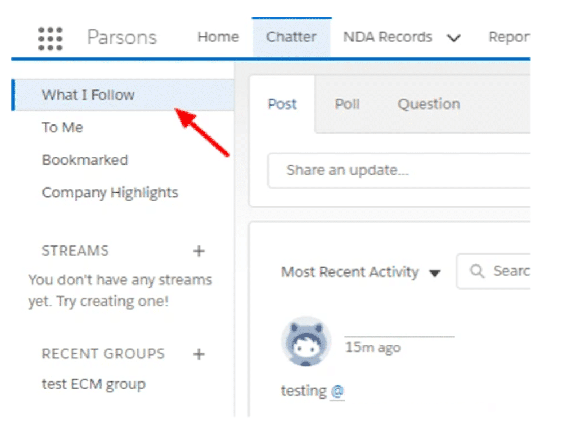Click the astronaut avatar on the post
This screenshot has height=433, width=567.
point(305,341)
